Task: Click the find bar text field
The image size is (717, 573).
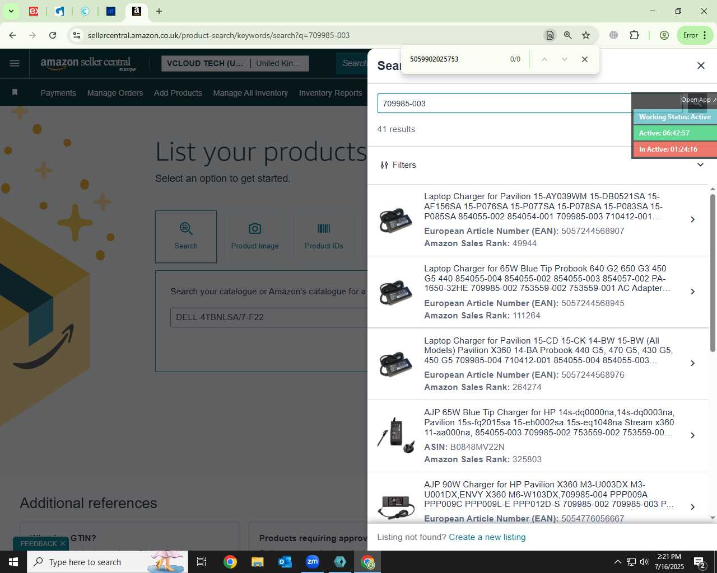Action: [x=454, y=59]
